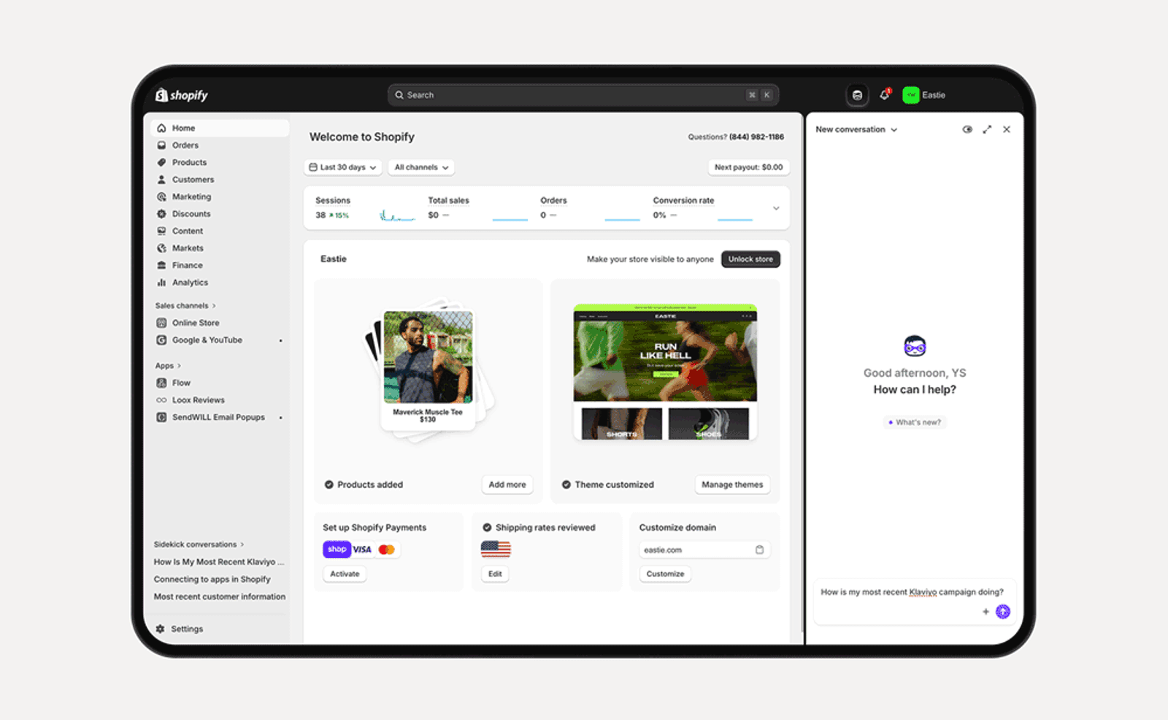Click Add more products button
Viewport: 1168px width, 720px height.
507,485
